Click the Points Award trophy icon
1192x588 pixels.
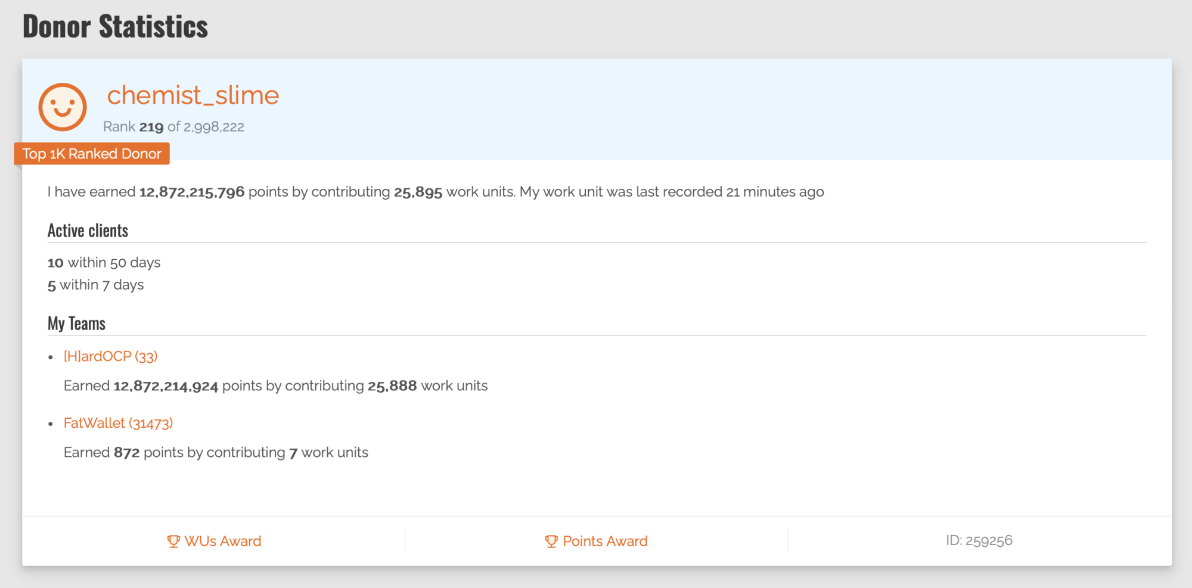point(551,541)
